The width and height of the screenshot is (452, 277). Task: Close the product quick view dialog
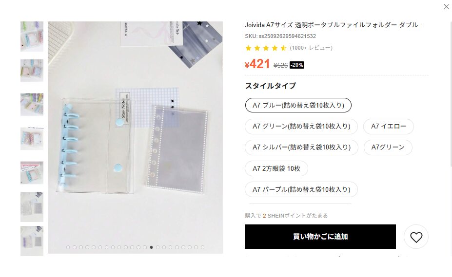(x=446, y=7)
